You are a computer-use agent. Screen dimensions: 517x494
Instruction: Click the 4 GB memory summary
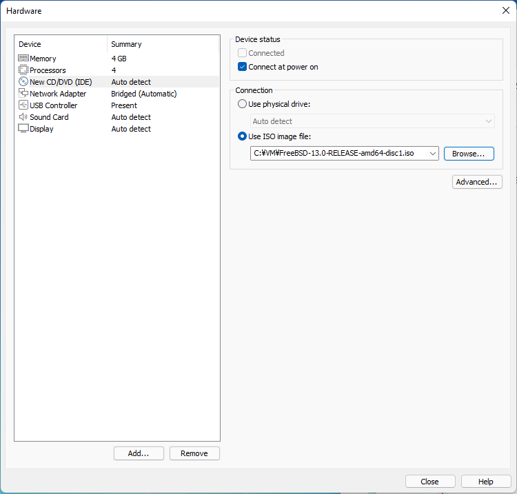[119, 59]
